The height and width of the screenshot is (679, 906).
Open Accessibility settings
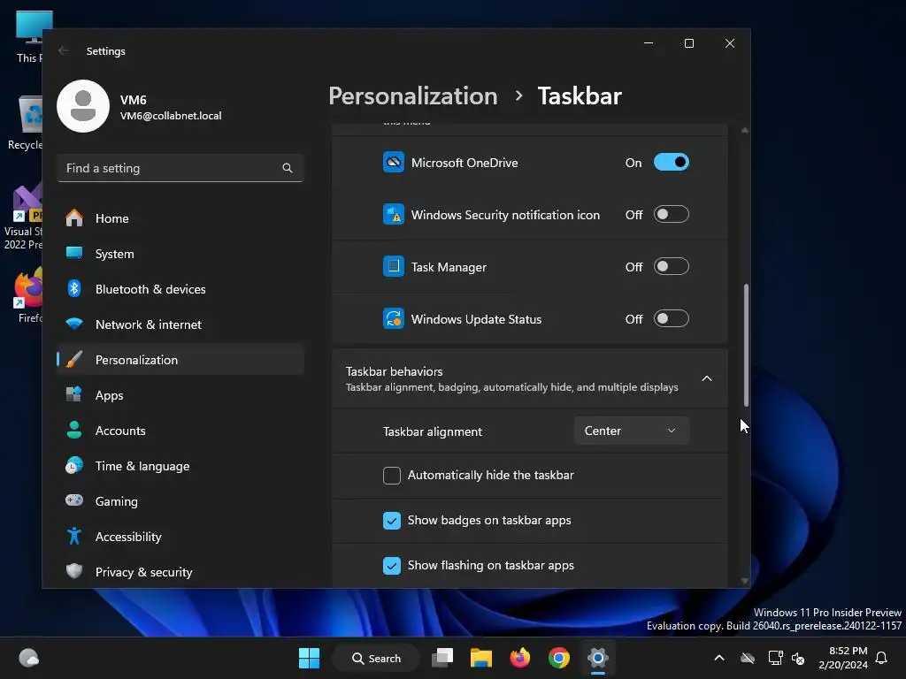[x=180, y=537]
